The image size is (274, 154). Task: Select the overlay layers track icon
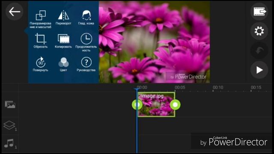[10, 125]
